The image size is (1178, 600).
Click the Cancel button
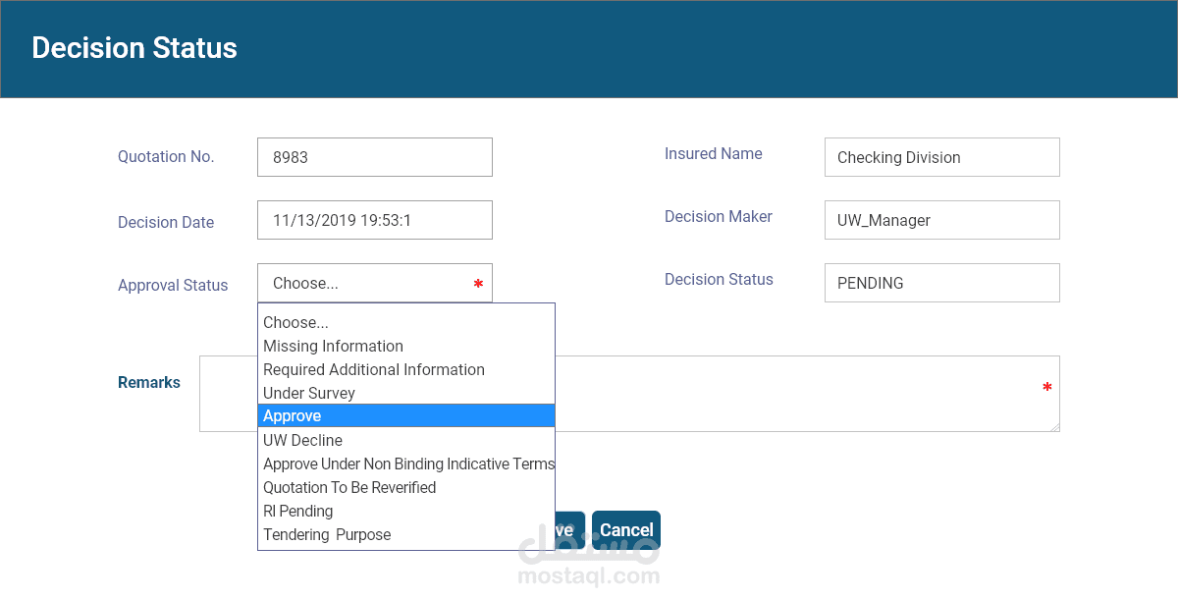pos(626,530)
